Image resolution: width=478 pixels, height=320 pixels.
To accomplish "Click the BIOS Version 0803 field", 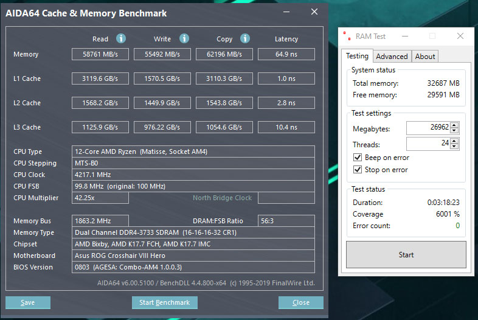I will (193, 267).
